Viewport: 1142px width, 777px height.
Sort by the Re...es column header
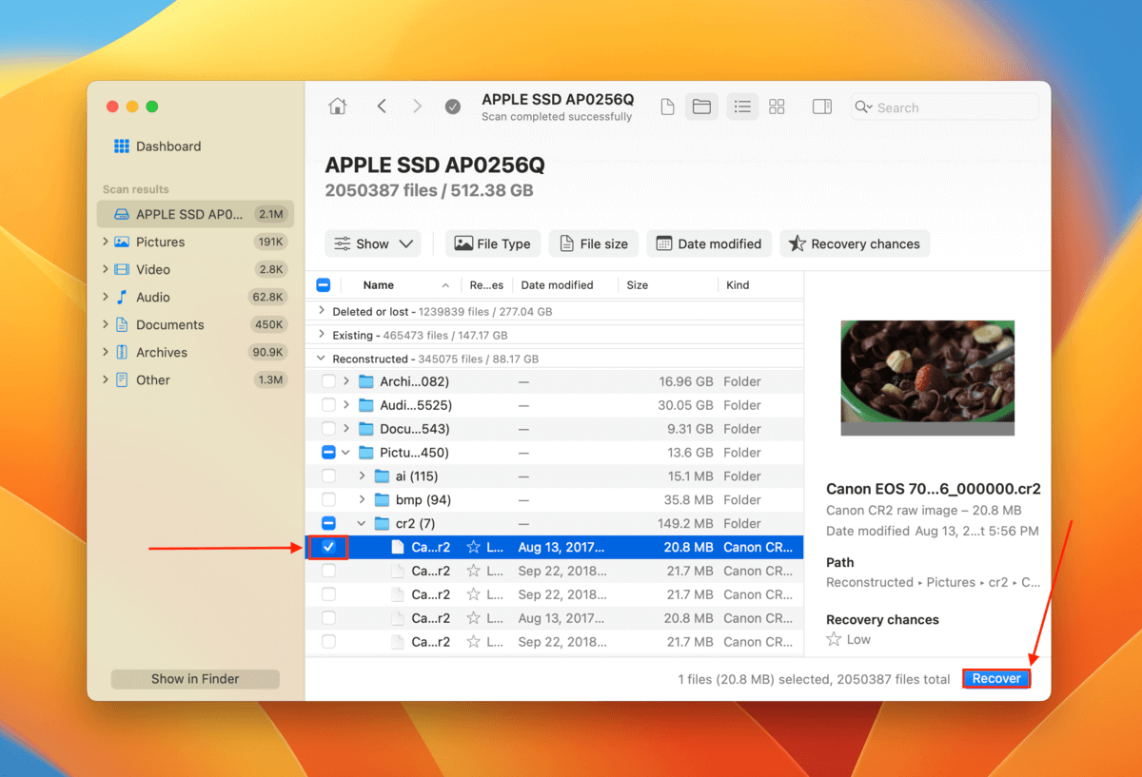click(x=486, y=284)
